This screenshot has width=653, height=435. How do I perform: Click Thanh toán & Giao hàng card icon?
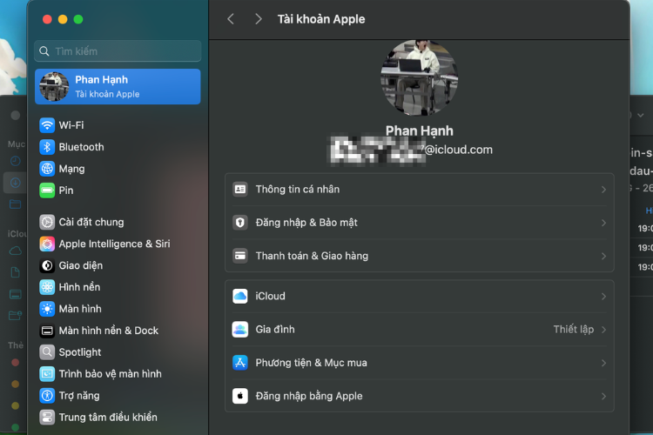pos(240,256)
